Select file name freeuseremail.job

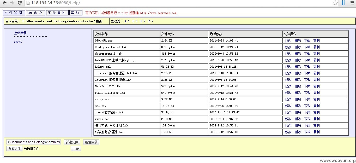click(108, 54)
